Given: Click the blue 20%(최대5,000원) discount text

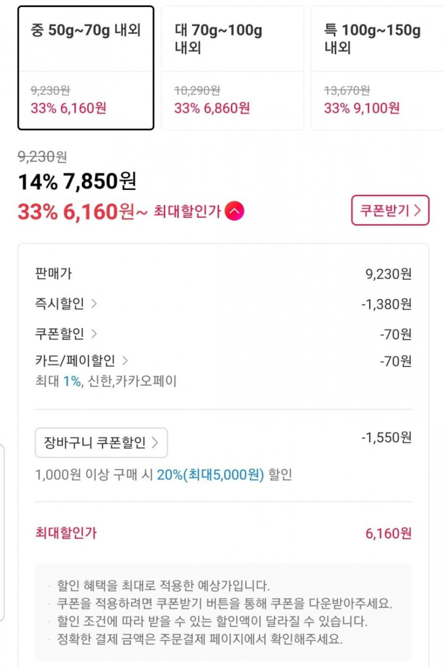Looking at the screenshot, I should click(210, 475).
